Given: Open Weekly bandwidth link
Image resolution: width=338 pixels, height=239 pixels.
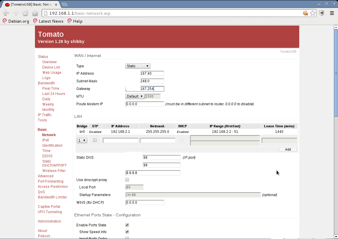Looking at the screenshot, I should point(48,104).
